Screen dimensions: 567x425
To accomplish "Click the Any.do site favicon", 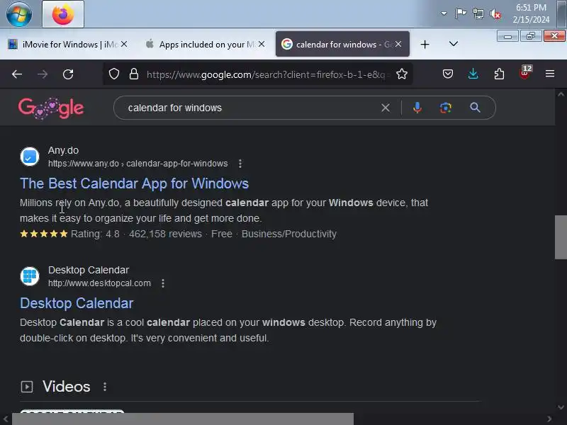I will click(30, 157).
